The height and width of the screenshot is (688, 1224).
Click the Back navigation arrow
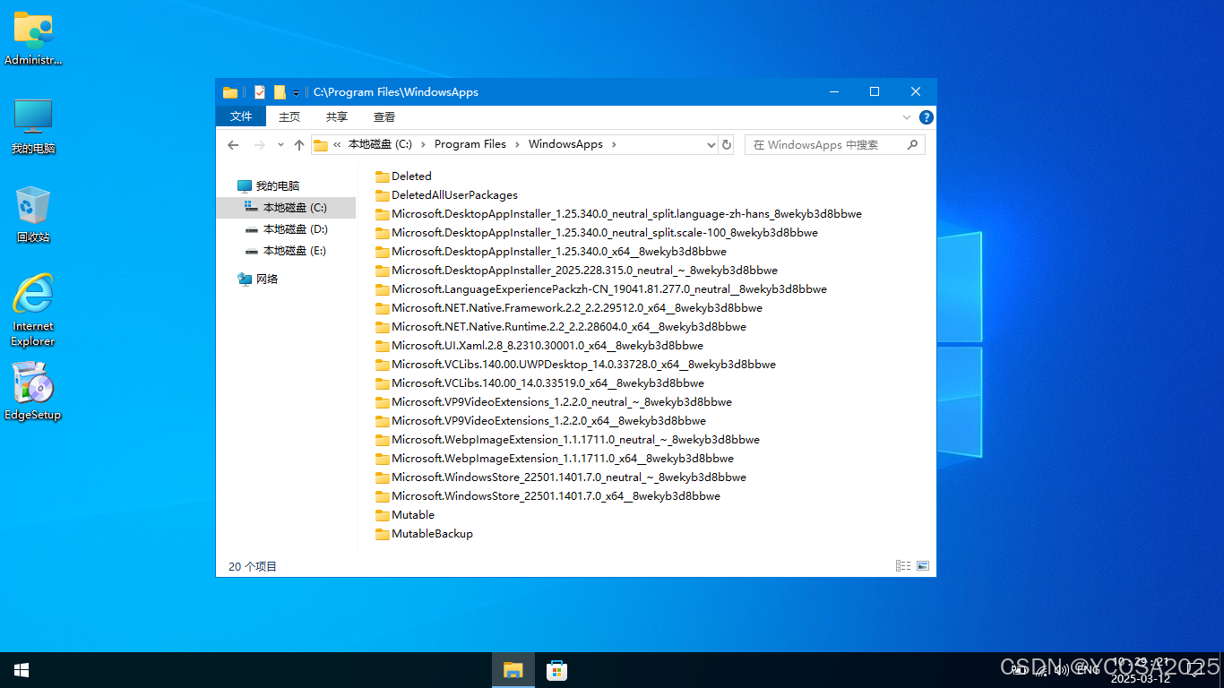[233, 144]
